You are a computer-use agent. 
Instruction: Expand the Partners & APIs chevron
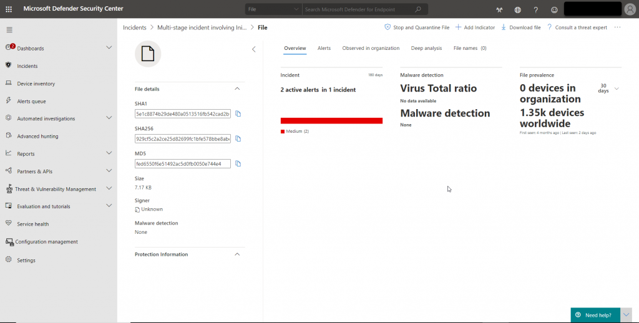coord(109,171)
